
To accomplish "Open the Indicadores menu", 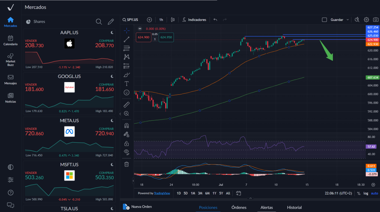I will [x=194, y=20].
